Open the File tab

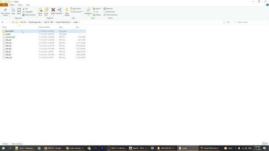[x=4, y=5]
